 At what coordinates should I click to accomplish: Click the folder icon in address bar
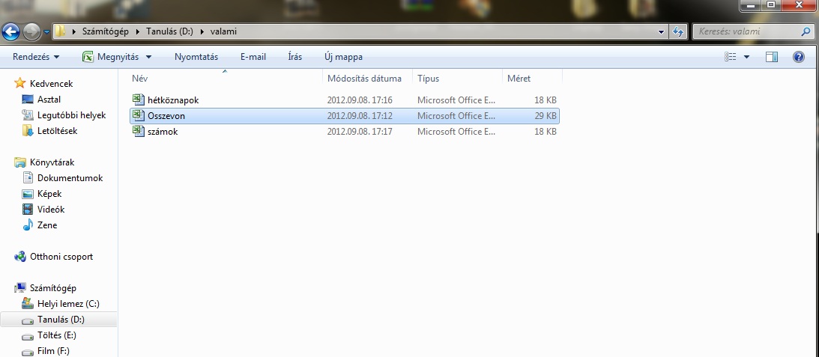(61, 31)
